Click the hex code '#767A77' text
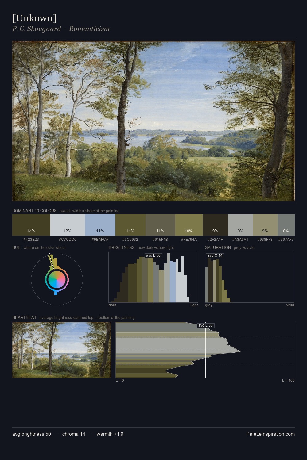Viewport: 307px width, 460px height. coord(286,240)
